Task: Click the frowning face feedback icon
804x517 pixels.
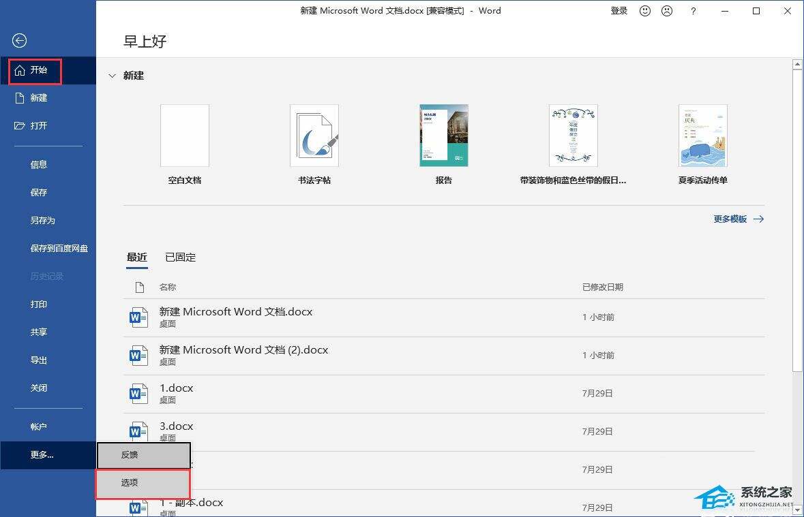Action: pyautogui.click(x=666, y=11)
